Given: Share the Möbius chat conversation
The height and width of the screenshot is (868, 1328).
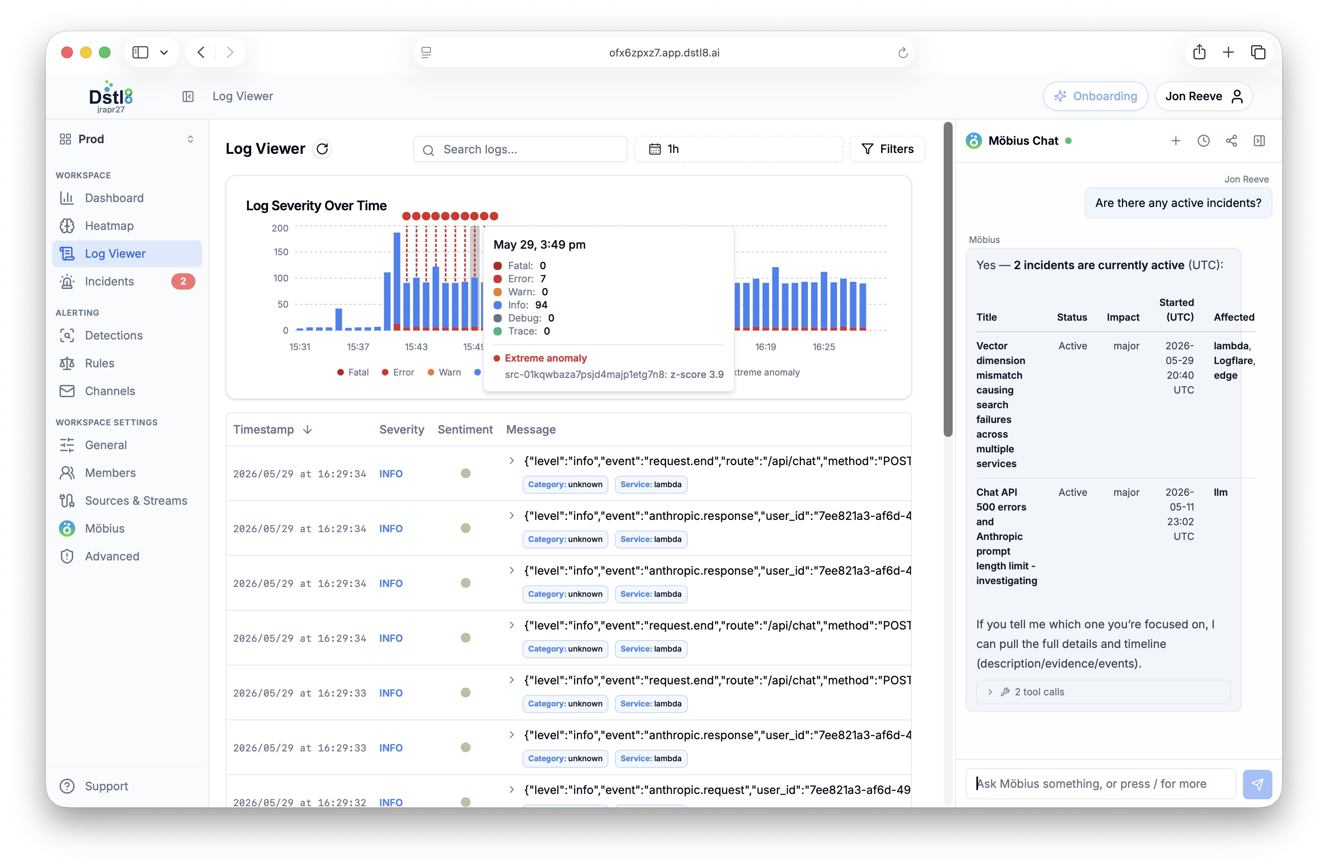Looking at the screenshot, I should click(1232, 141).
